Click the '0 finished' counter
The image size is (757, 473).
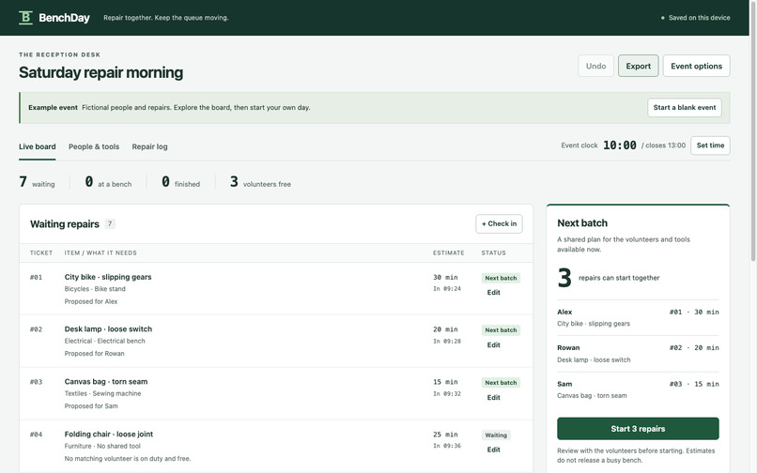click(x=180, y=182)
